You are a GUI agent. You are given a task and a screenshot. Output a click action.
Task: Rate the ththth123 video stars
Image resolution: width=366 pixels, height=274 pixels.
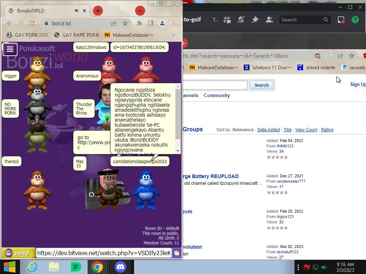coord(277,157)
